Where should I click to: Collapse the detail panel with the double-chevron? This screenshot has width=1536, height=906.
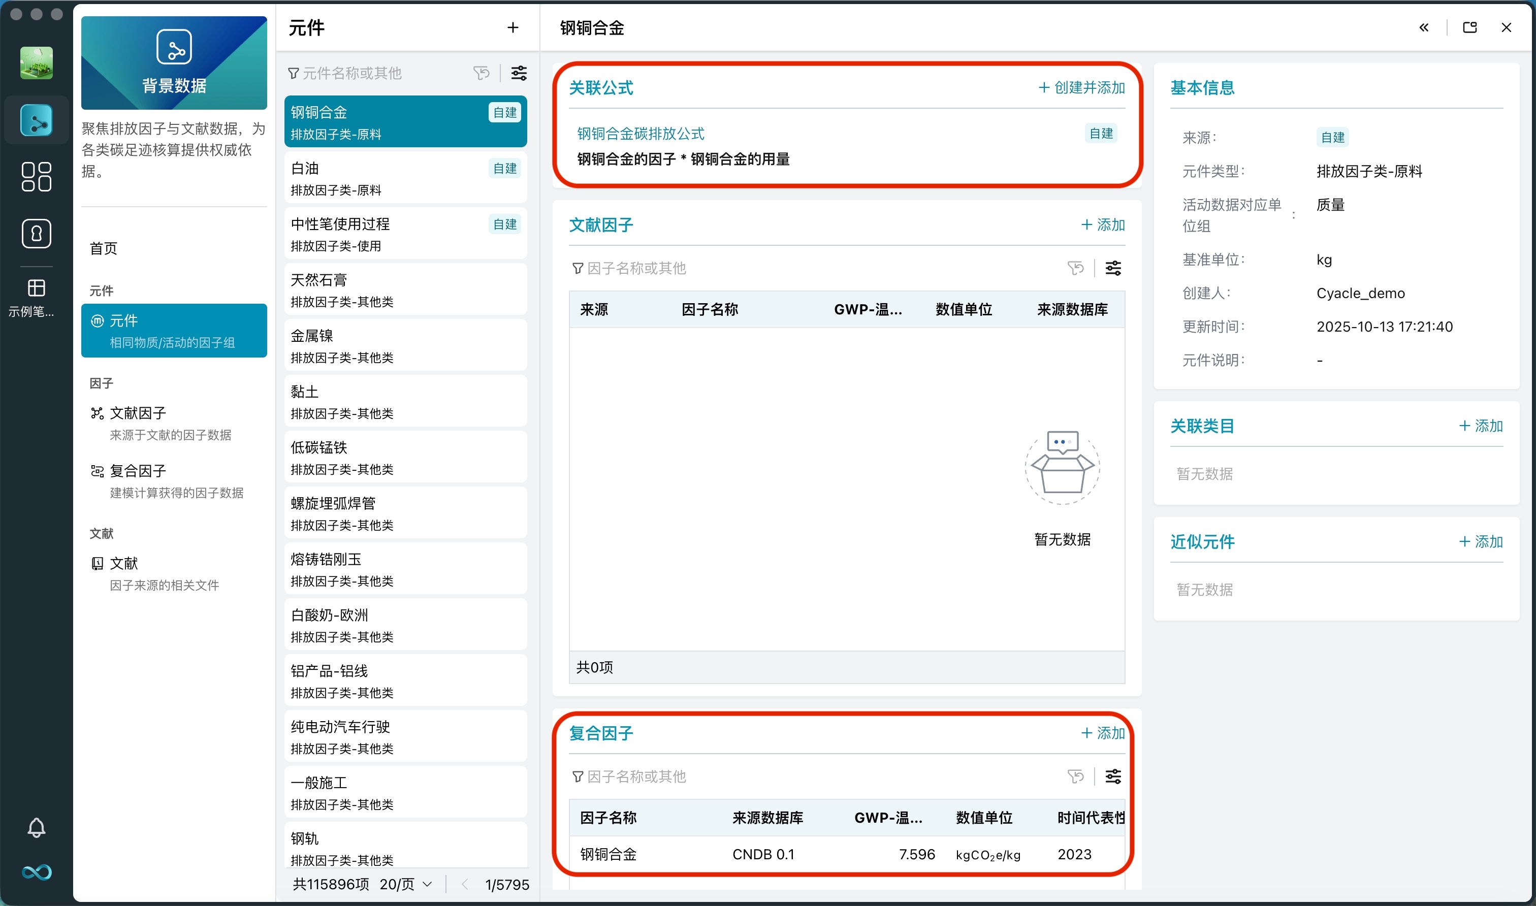pyautogui.click(x=1424, y=27)
